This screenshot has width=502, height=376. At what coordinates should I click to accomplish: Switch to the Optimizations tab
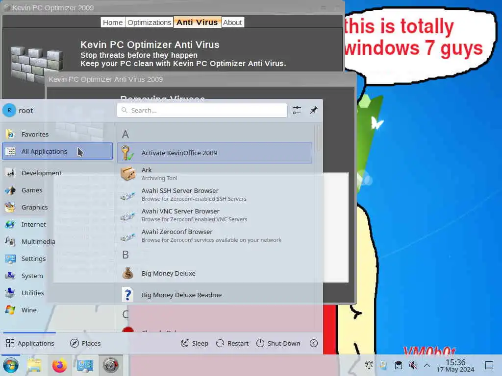click(x=149, y=23)
